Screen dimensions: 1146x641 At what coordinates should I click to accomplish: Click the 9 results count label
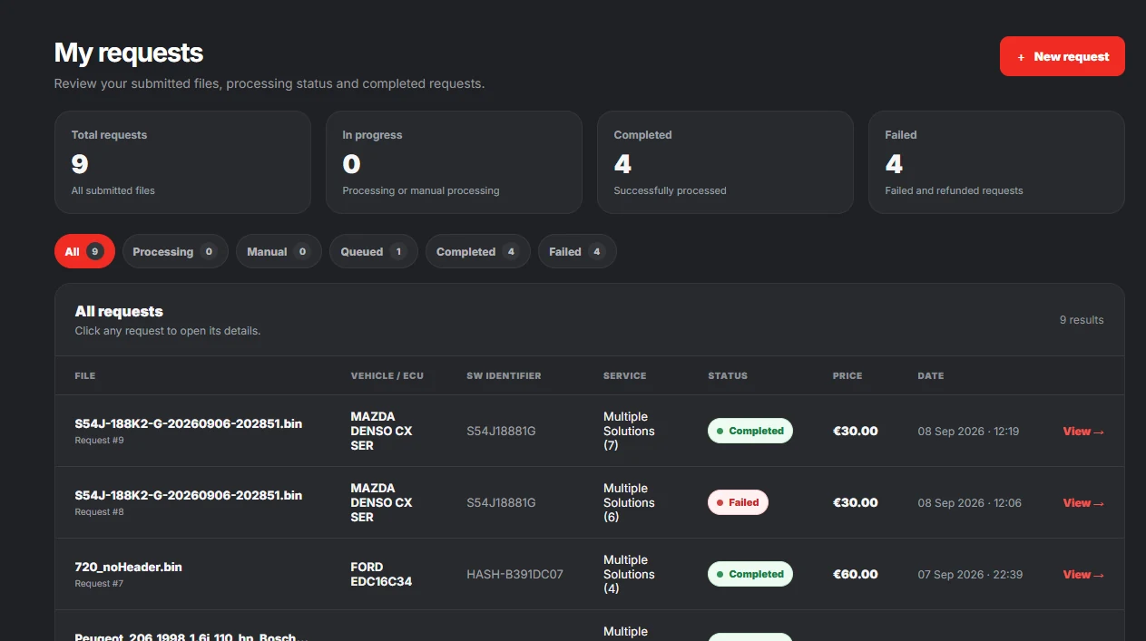click(1082, 320)
